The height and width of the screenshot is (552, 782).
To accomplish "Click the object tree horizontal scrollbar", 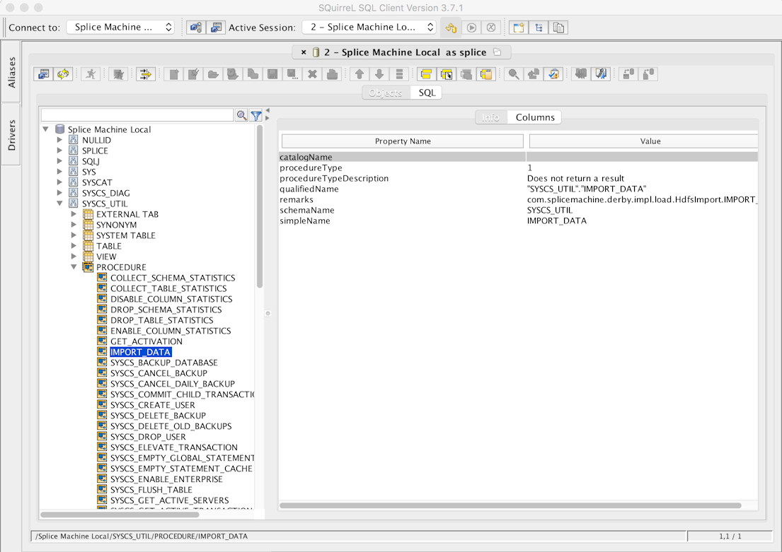I will [120, 514].
